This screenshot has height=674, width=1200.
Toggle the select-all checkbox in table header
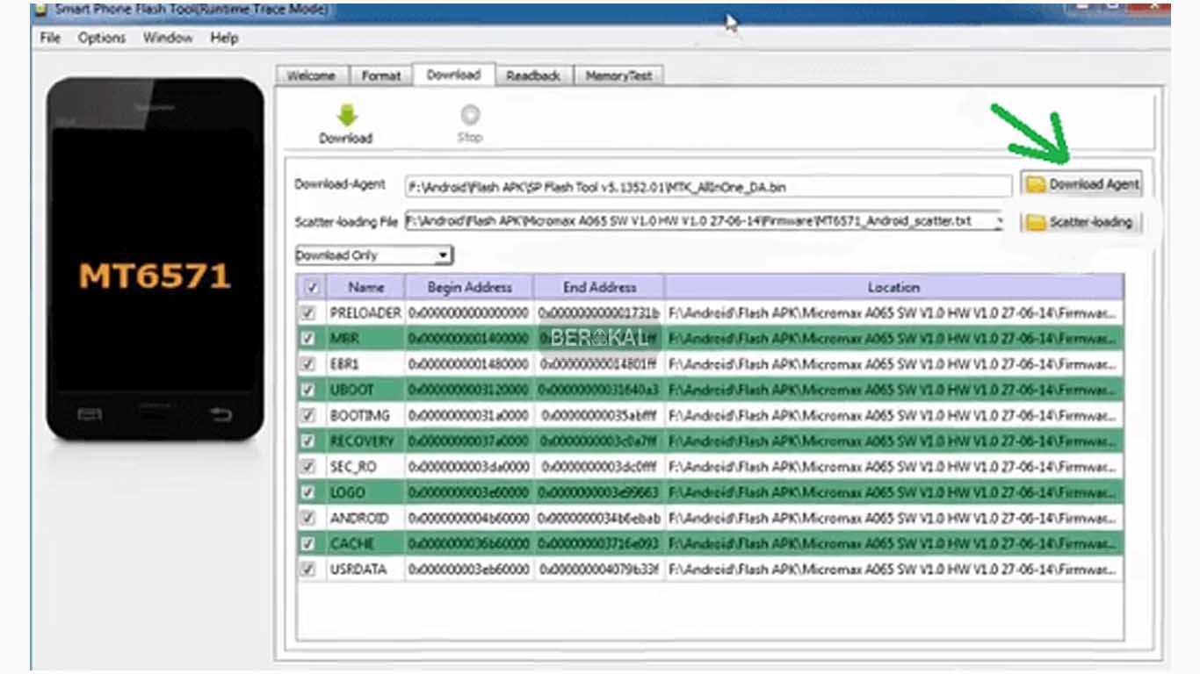click(x=311, y=287)
